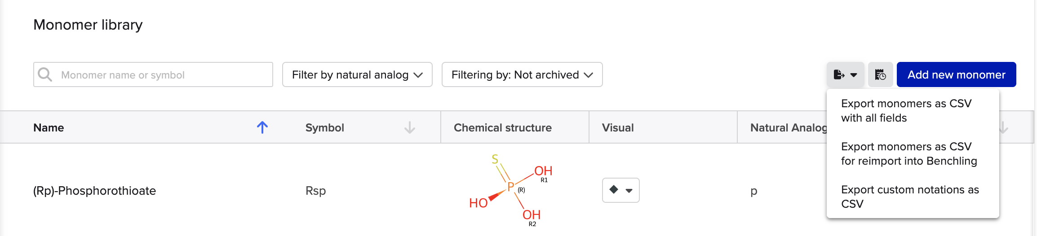
Task: Open Filtering by: Not archived dropdown
Action: [x=522, y=74]
